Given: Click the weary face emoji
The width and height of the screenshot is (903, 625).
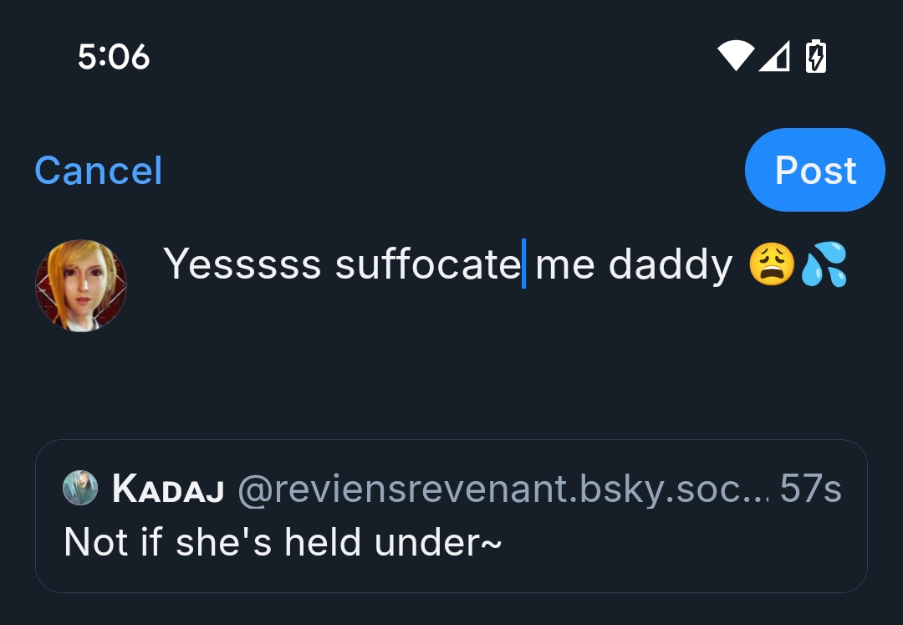Looking at the screenshot, I should (x=771, y=265).
